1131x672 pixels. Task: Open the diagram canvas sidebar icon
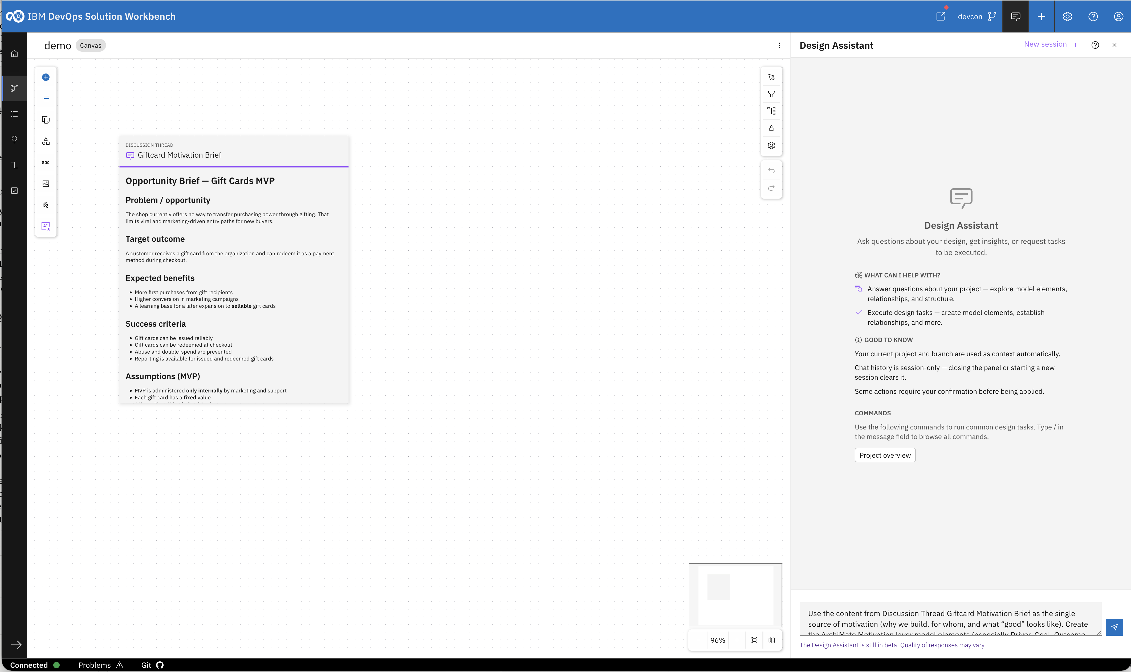pyautogui.click(x=14, y=88)
